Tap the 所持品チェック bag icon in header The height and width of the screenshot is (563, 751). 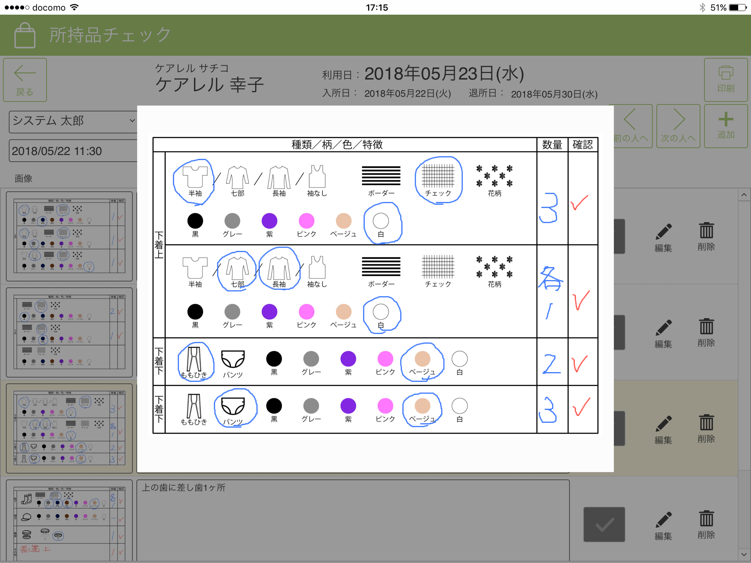(25, 36)
